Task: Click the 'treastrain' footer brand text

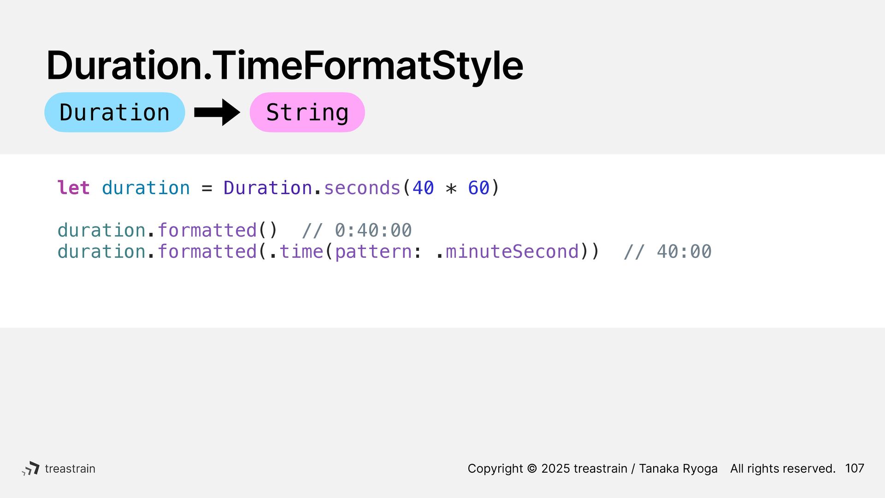Action: [70, 468]
